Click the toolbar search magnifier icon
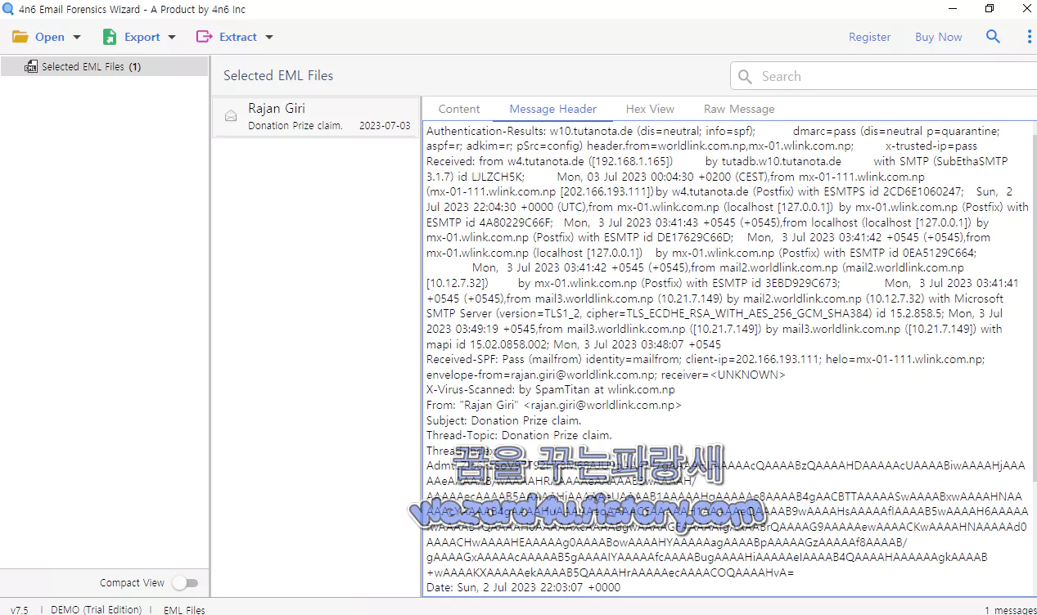This screenshot has height=615, width=1037. 993,37
